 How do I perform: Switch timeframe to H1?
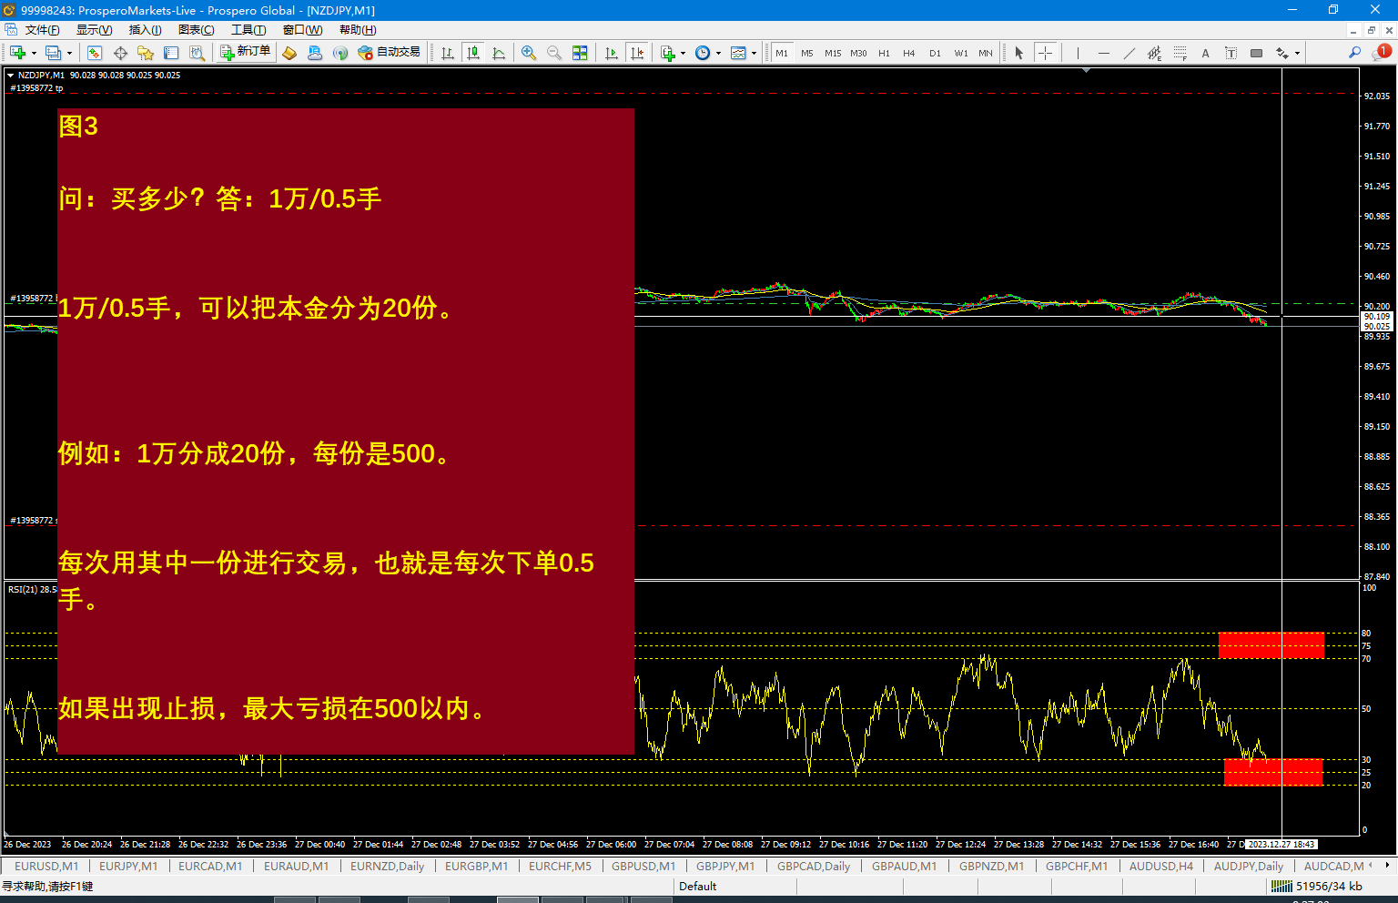coord(884,53)
